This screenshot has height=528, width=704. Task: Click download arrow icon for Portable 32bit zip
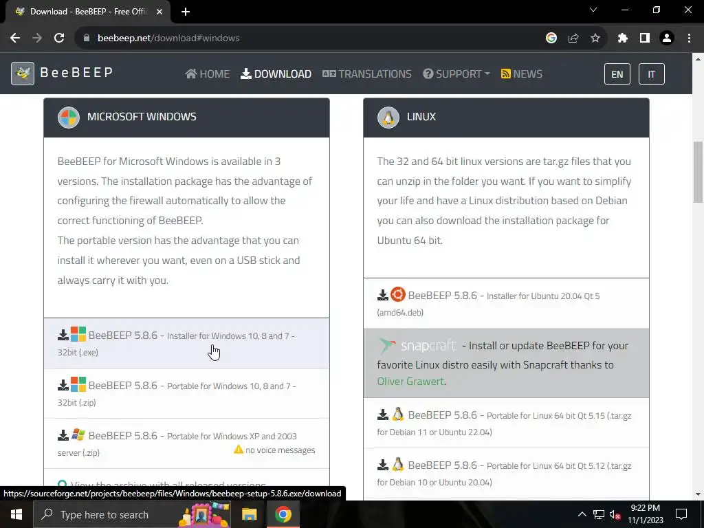click(63, 385)
